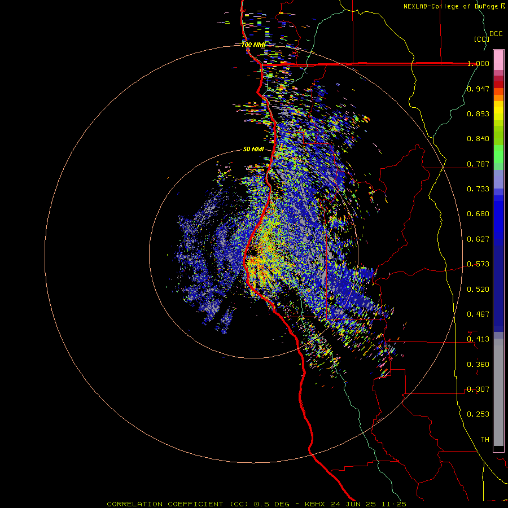Viewport: 508px width, 508px height.
Task: Click the 0.307 scale value
Action: [x=478, y=389]
